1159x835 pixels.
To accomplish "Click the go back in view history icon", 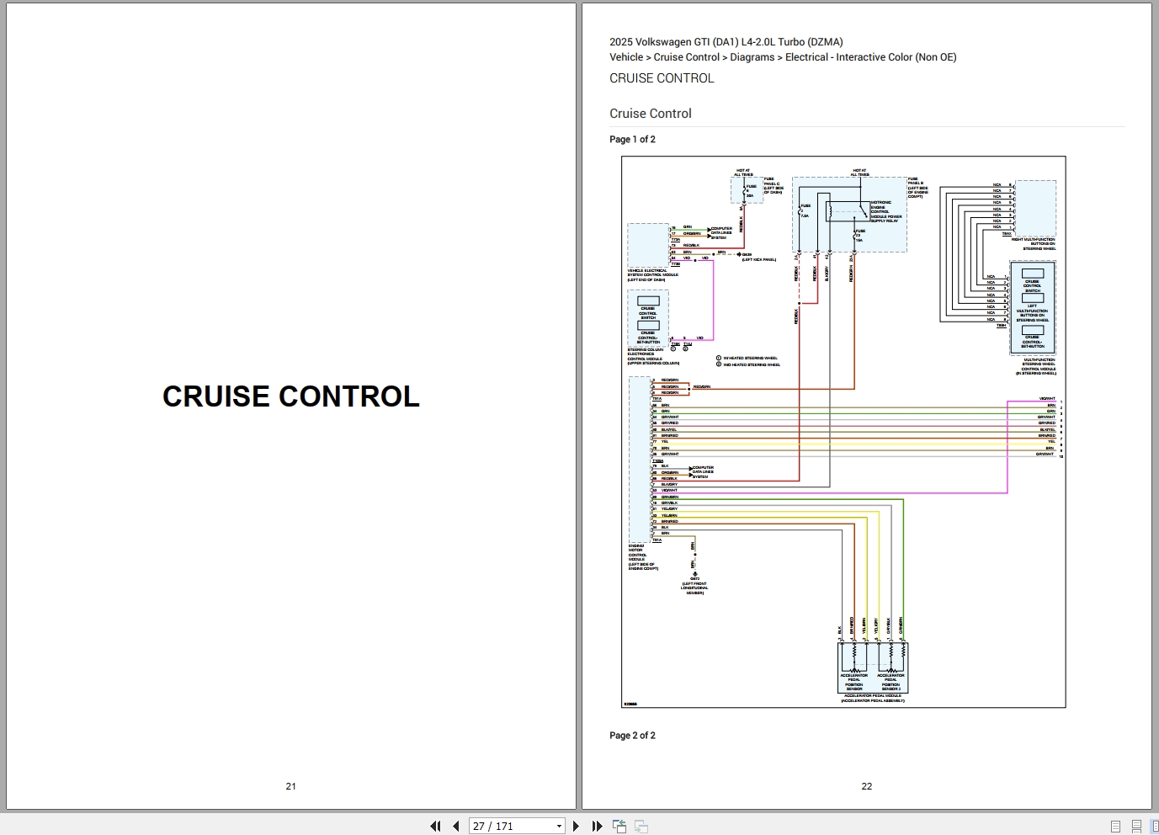I will pos(619,826).
